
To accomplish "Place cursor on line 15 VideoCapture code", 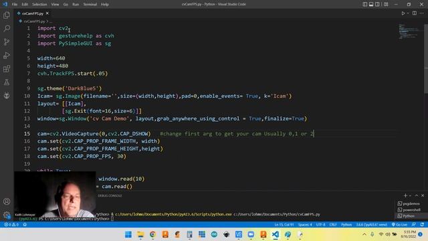I will (94, 134).
